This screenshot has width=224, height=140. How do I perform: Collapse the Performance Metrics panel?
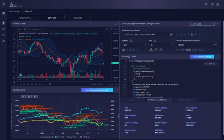(170, 100)
